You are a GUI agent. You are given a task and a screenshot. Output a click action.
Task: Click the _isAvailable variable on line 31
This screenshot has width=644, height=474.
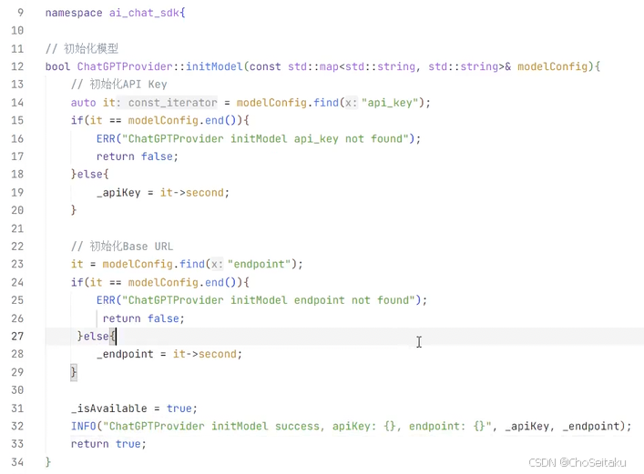click(108, 408)
